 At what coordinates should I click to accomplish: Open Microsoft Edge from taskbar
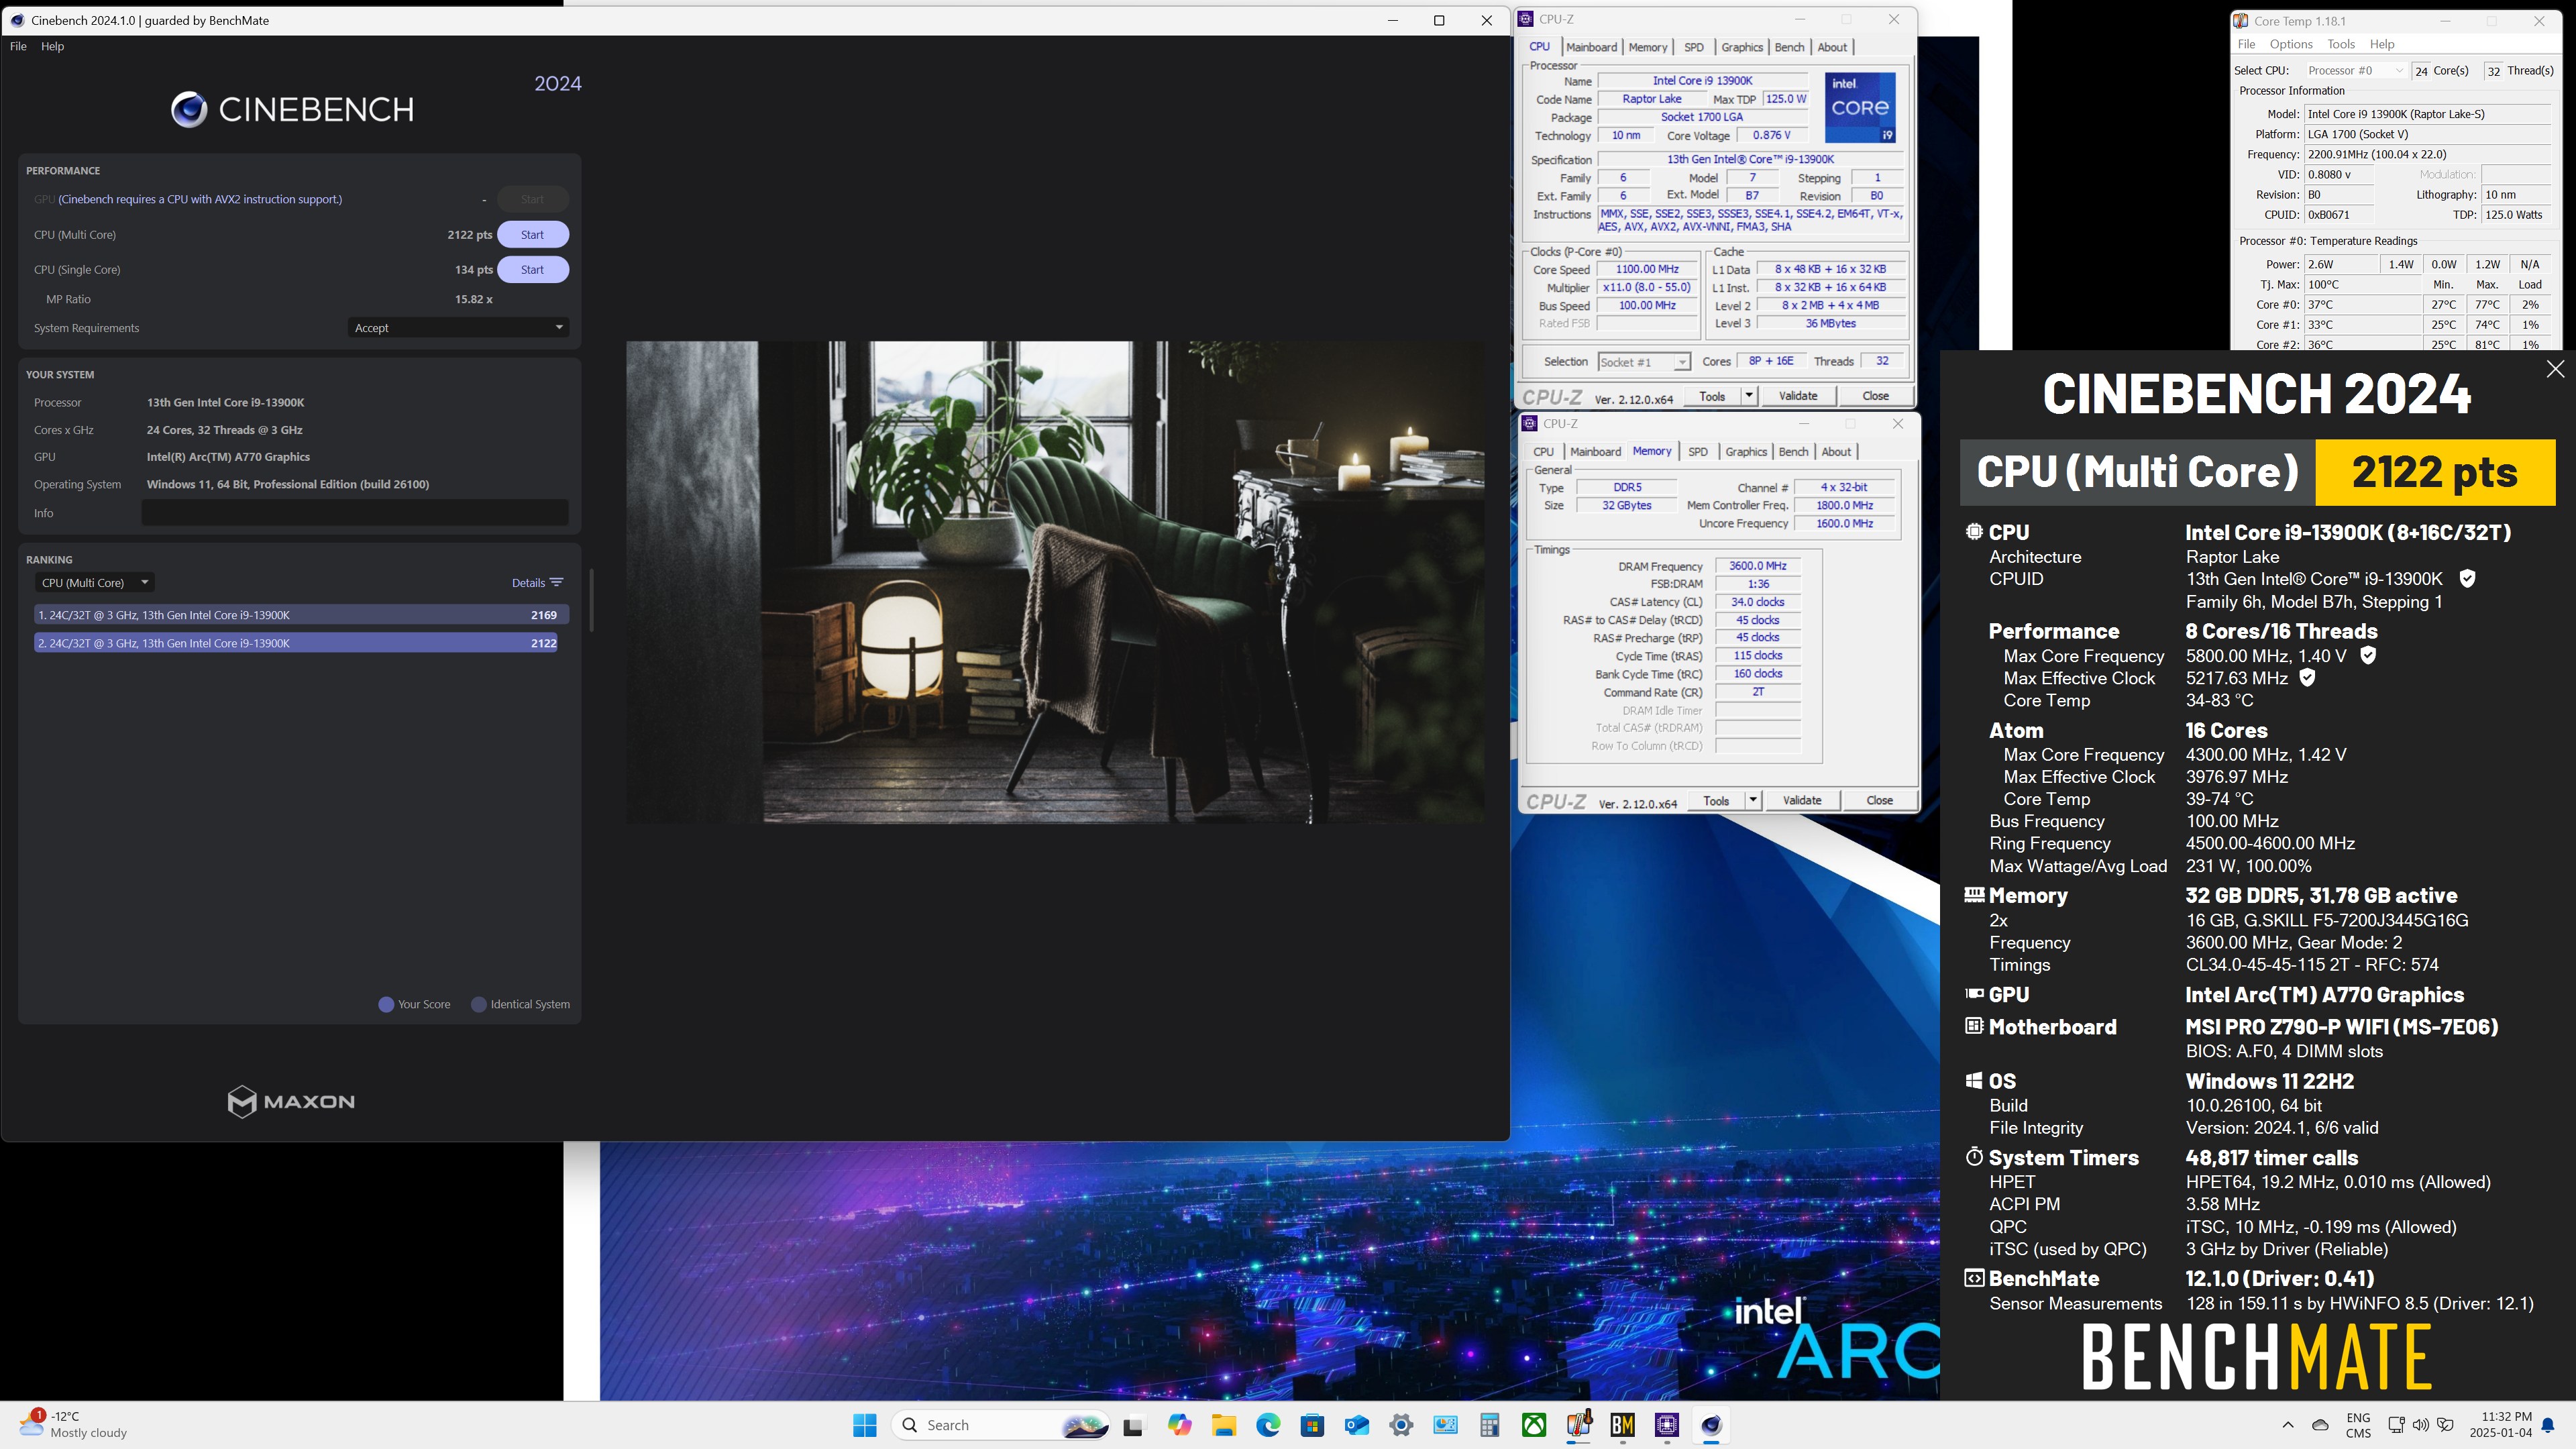point(1268,1425)
